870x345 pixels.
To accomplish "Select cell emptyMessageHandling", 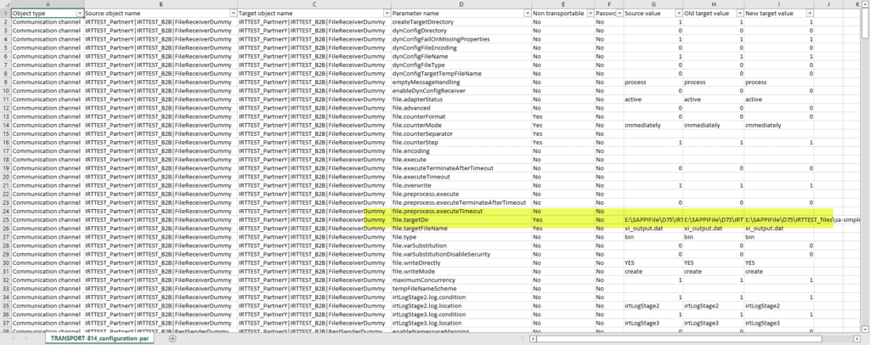I will click(461, 82).
